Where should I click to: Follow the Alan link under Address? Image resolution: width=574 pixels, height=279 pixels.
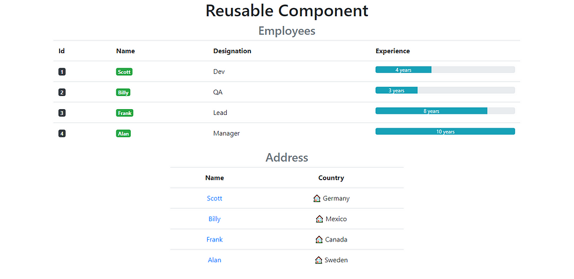point(215,260)
